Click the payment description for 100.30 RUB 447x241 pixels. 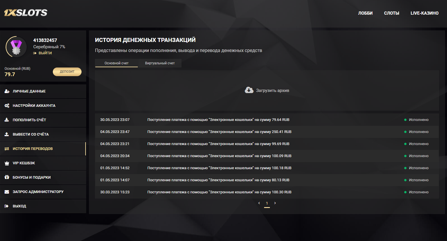coord(219,192)
